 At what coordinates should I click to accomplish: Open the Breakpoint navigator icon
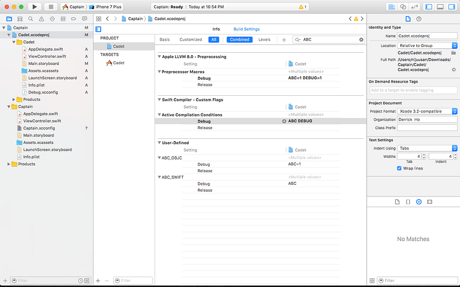click(74, 19)
